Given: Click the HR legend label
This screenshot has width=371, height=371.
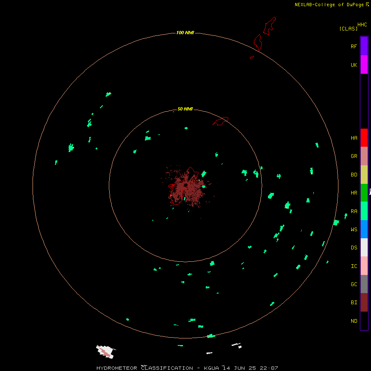Looking at the screenshot, I should click(x=354, y=193).
